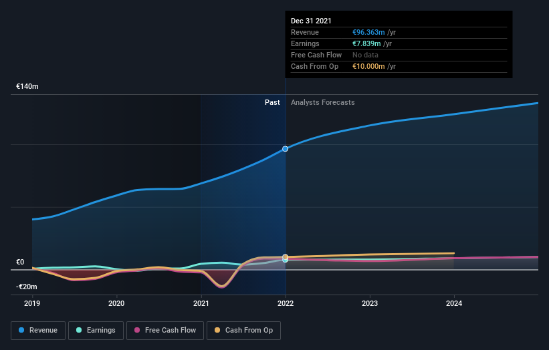Click the 2019 x-axis label
Image resolution: width=549 pixels, height=350 pixels.
[32, 303]
